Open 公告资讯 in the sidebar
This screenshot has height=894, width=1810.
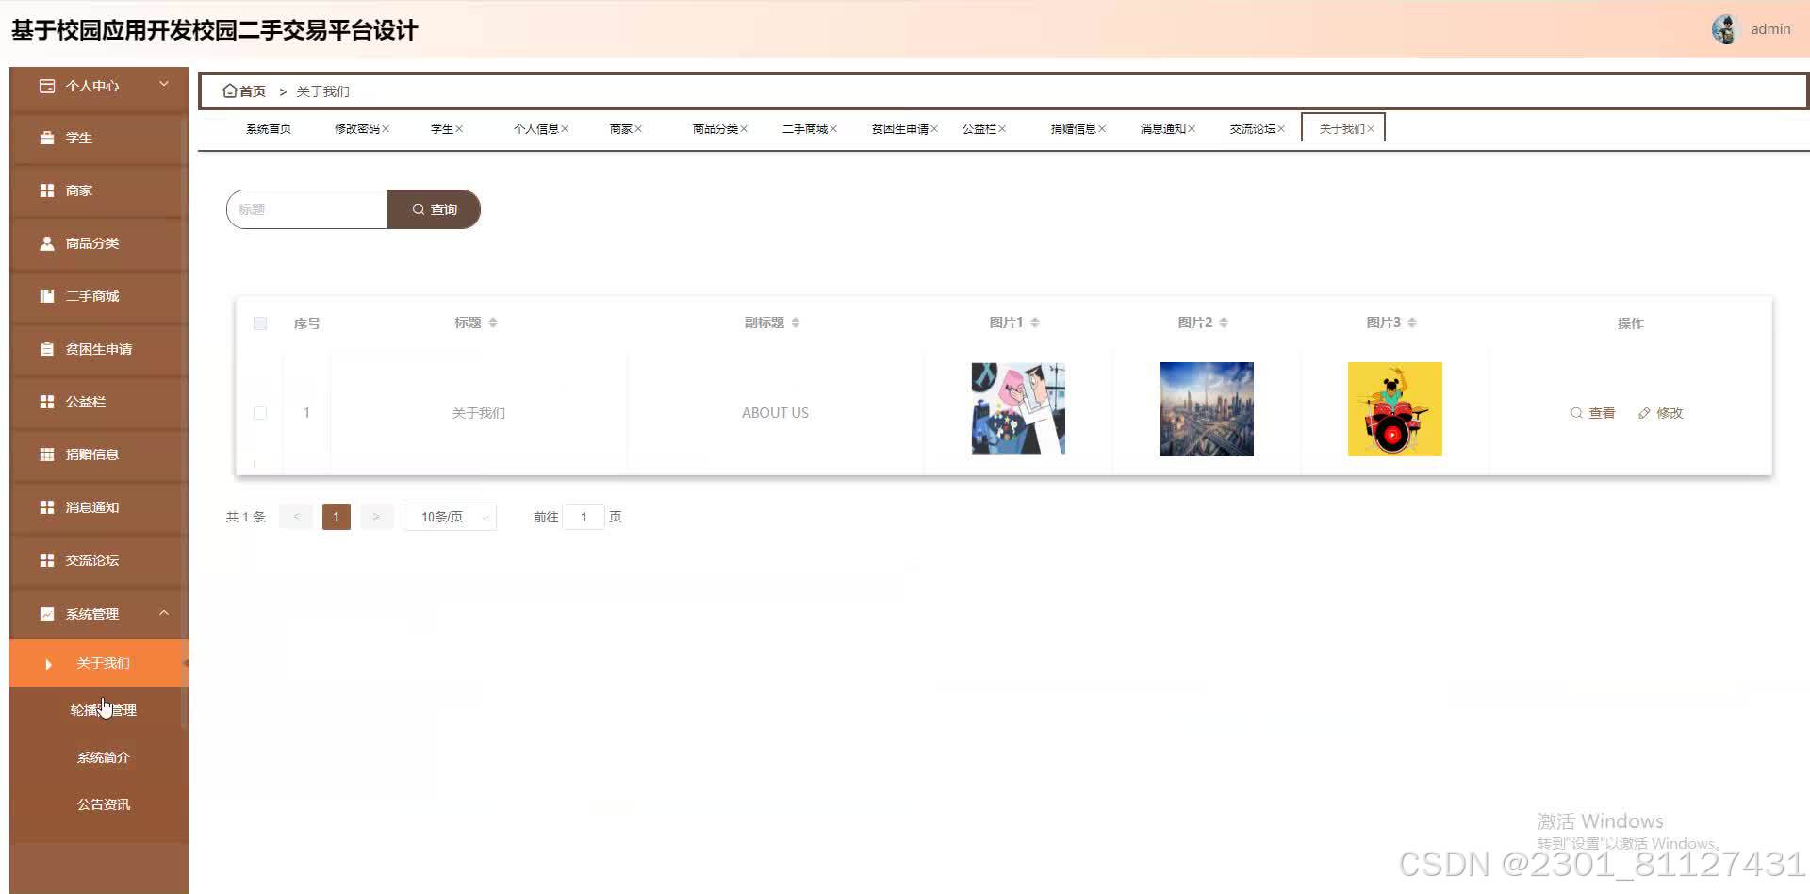104,804
